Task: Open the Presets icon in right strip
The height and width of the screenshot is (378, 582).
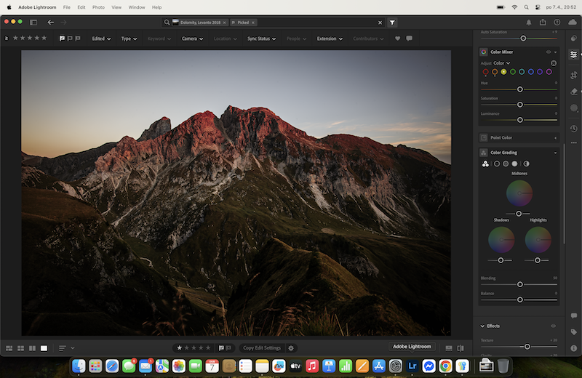Action: (x=574, y=39)
